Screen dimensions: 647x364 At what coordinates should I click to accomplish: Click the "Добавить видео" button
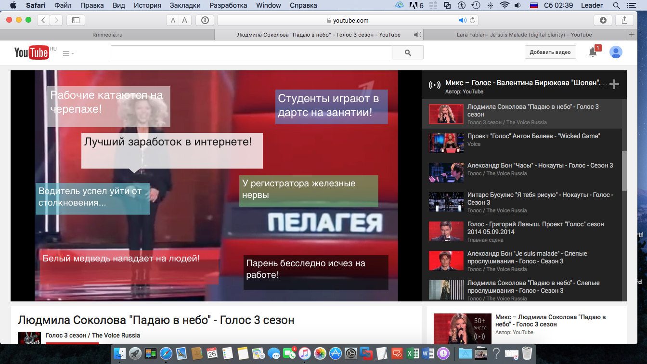point(550,52)
